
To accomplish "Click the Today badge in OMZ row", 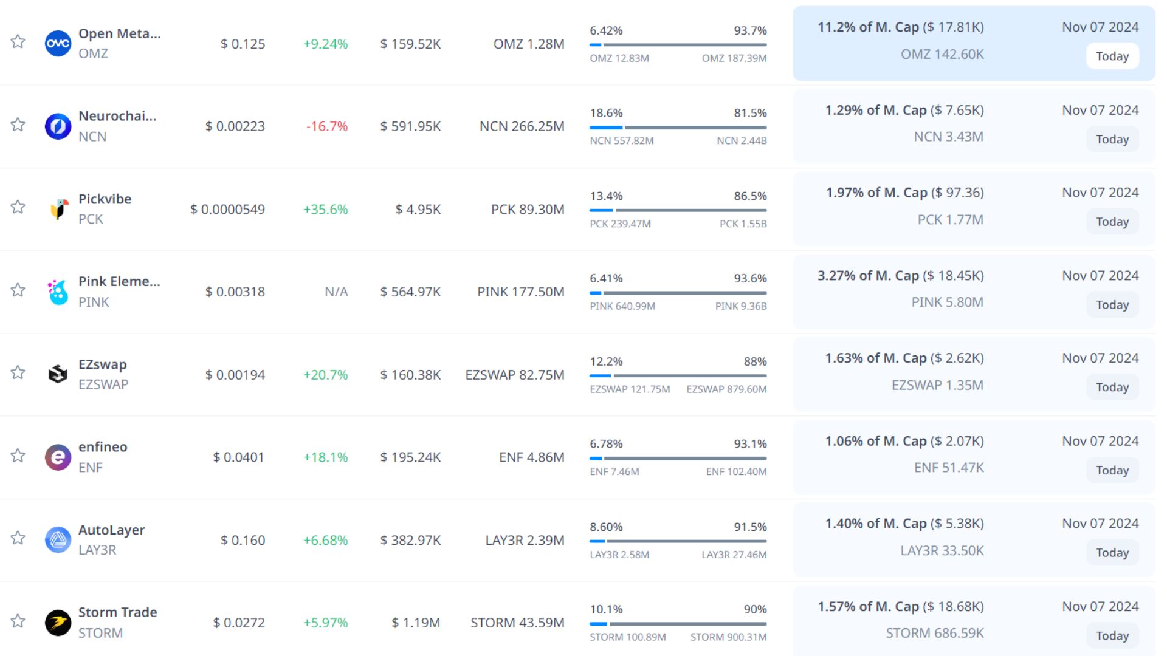I will point(1112,56).
